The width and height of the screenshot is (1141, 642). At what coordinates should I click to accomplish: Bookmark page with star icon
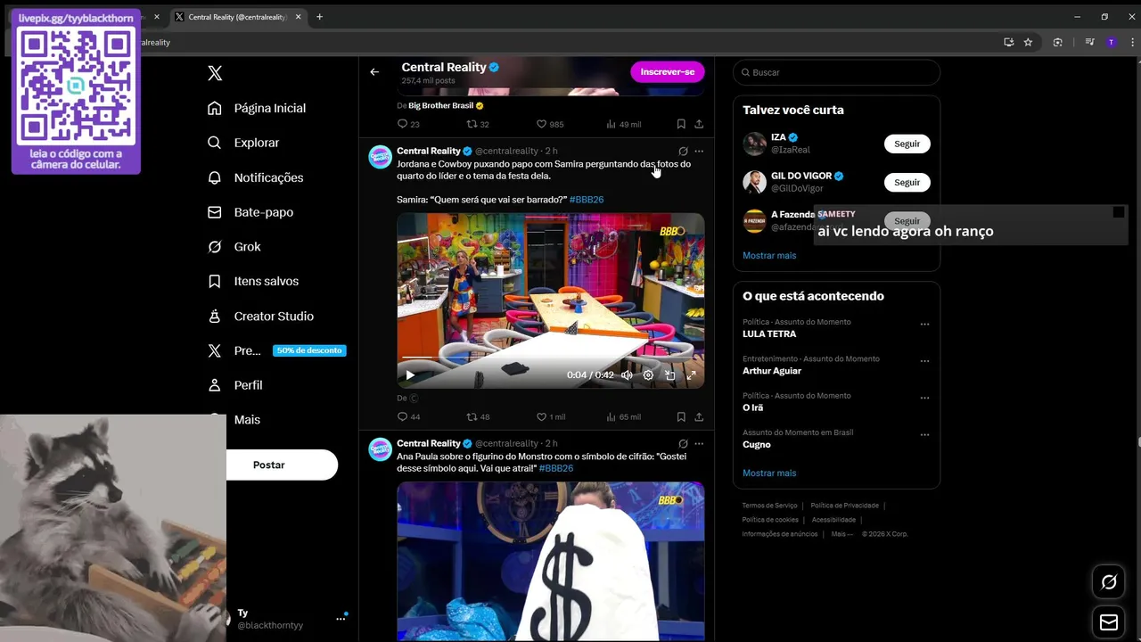tap(1028, 42)
